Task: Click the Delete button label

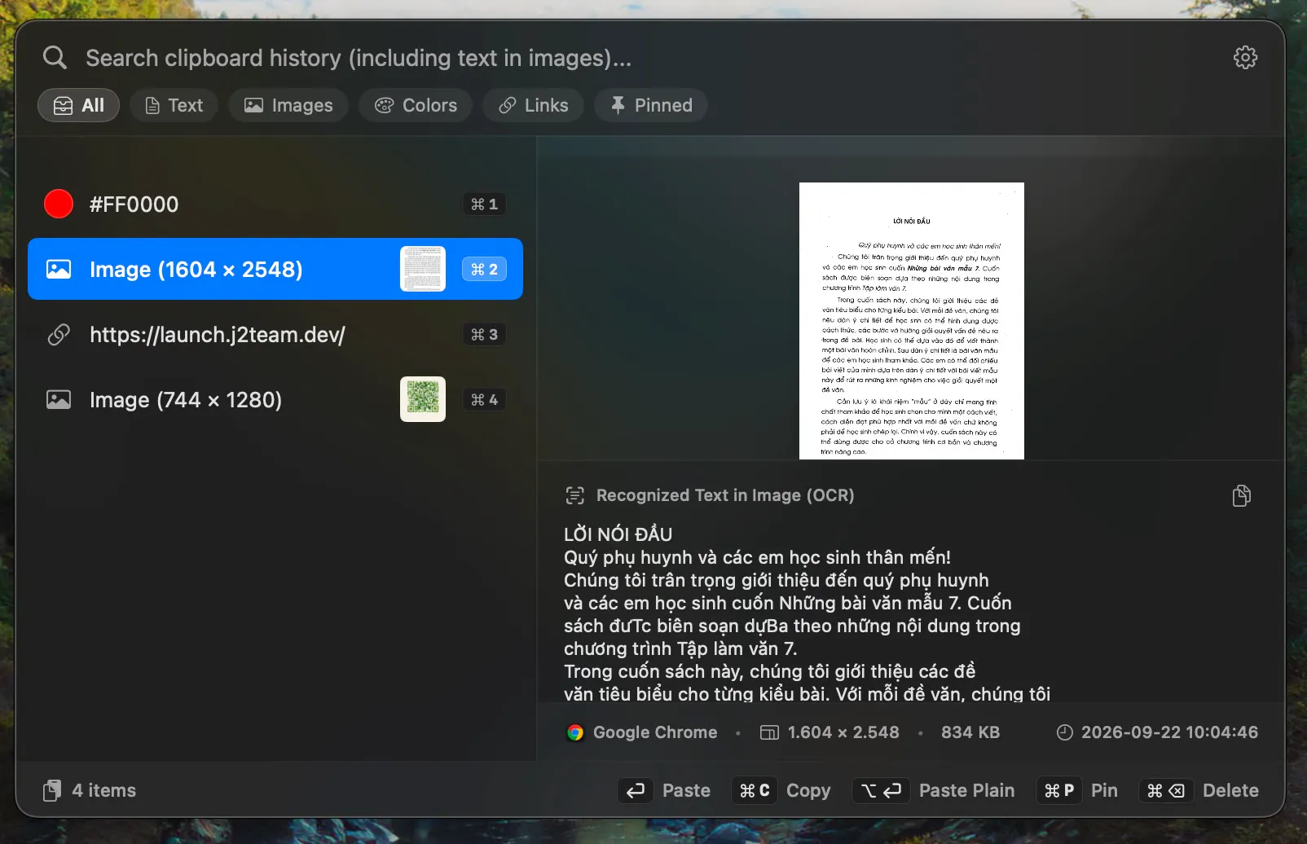Action: (1230, 790)
